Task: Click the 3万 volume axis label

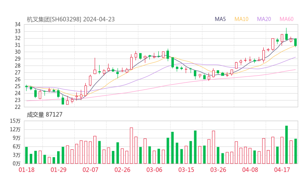Action: [17, 155]
